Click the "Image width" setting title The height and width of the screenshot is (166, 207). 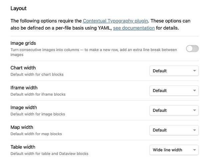pyautogui.click(x=24, y=108)
